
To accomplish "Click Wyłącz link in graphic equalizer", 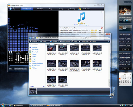I will pyautogui.click(x=11, y=54).
